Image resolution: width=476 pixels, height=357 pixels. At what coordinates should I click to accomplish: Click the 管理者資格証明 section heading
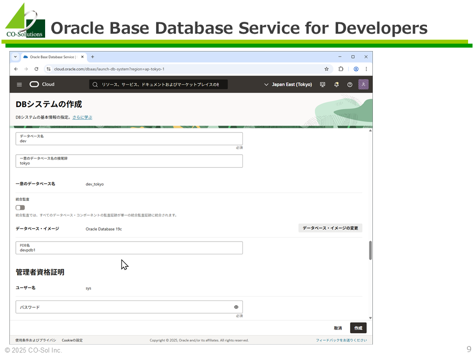click(x=40, y=272)
